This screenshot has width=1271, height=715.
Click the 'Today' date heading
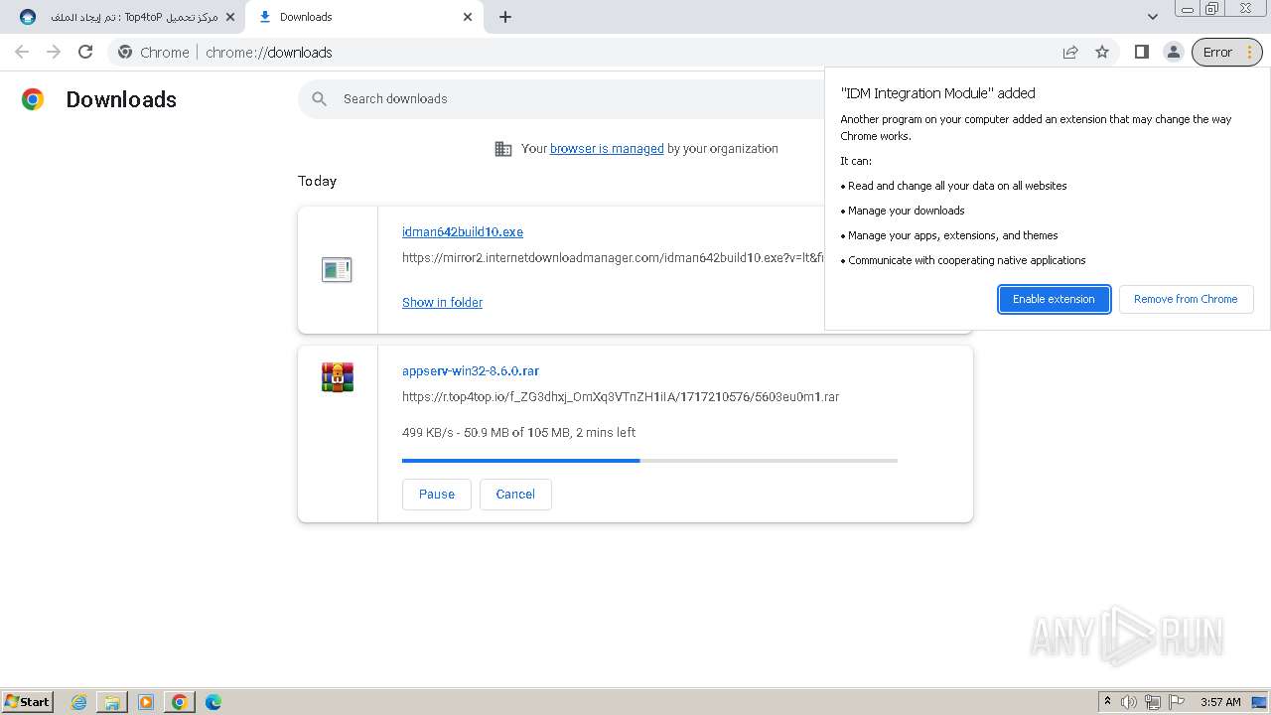317,181
